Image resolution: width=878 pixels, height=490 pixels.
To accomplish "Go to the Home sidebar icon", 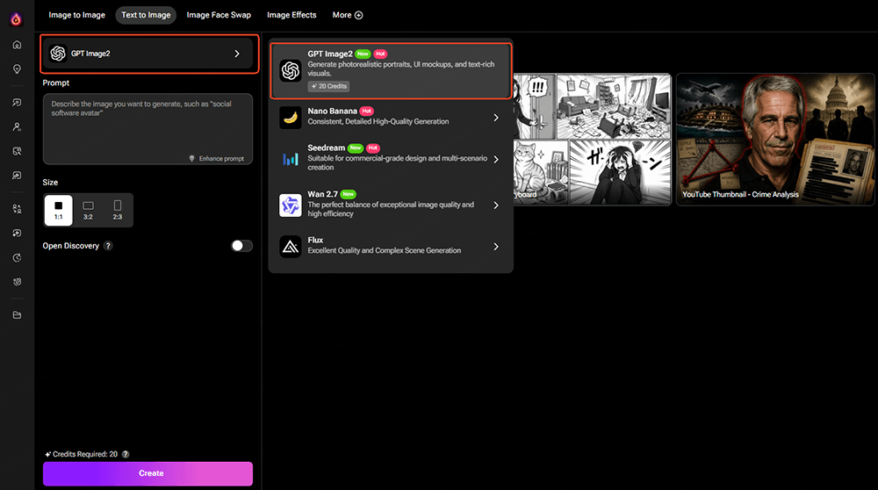I will pyautogui.click(x=17, y=45).
